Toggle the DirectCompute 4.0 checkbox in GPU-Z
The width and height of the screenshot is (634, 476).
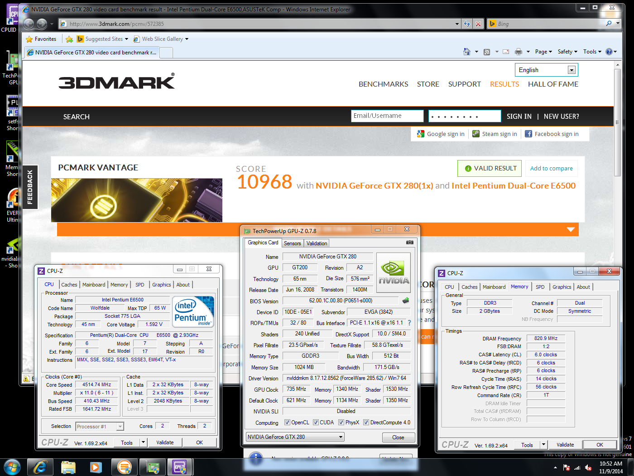pyautogui.click(x=366, y=423)
